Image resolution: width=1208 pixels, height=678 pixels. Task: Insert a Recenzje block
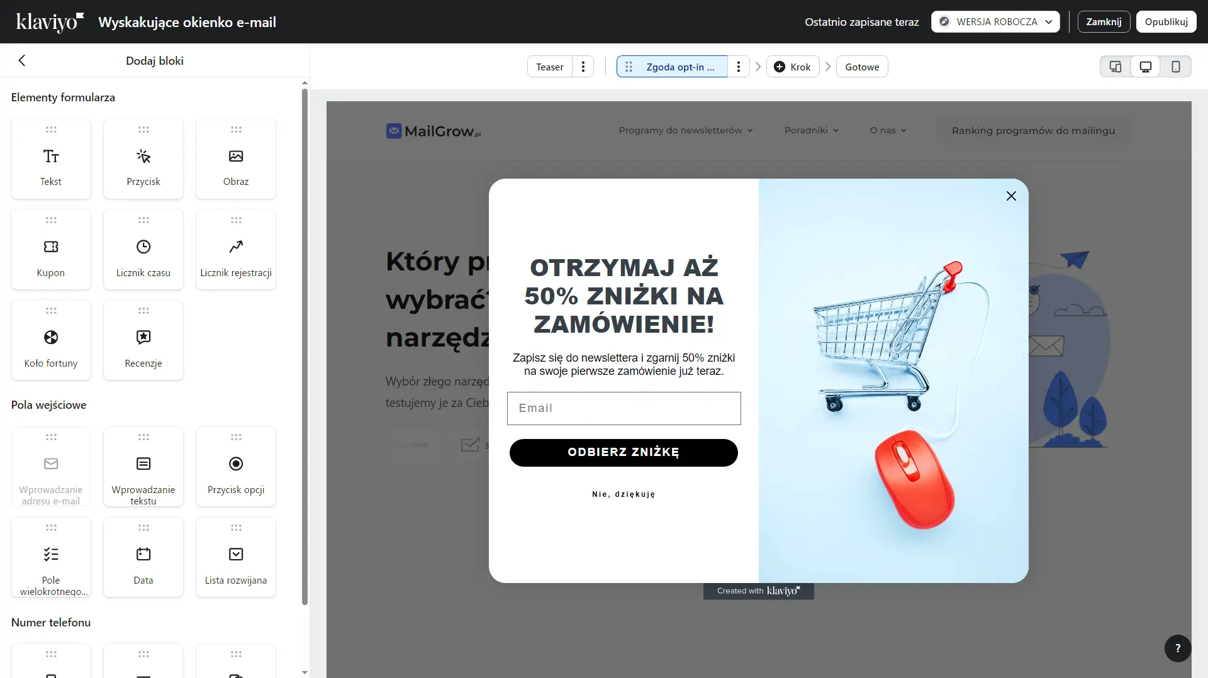tap(143, 340)
